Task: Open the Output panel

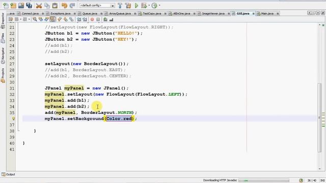Action: point(9,174)
